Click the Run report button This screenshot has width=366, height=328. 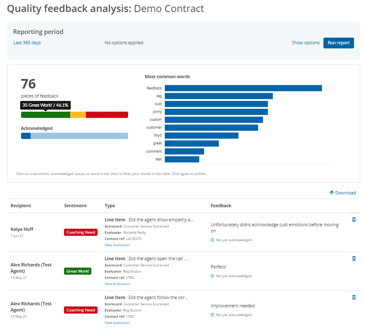click(339, 43)
